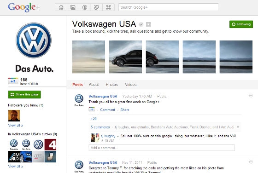Open Volkswagen USA author link on Nov 11 post
The height and width of the screenshot is (173, 258).
[103, 162]
